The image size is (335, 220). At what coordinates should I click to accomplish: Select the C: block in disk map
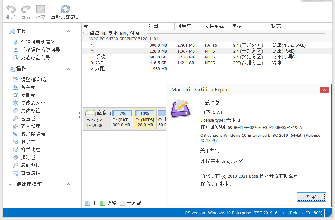[162, 119]
